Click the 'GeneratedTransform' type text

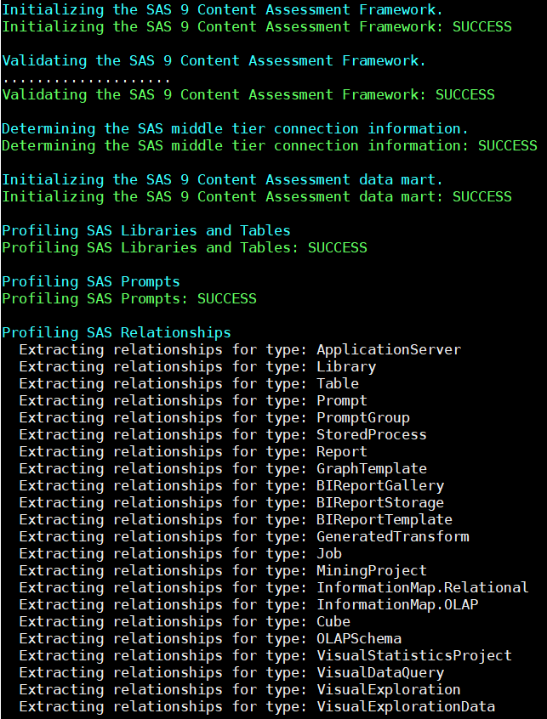pos(393,536)
